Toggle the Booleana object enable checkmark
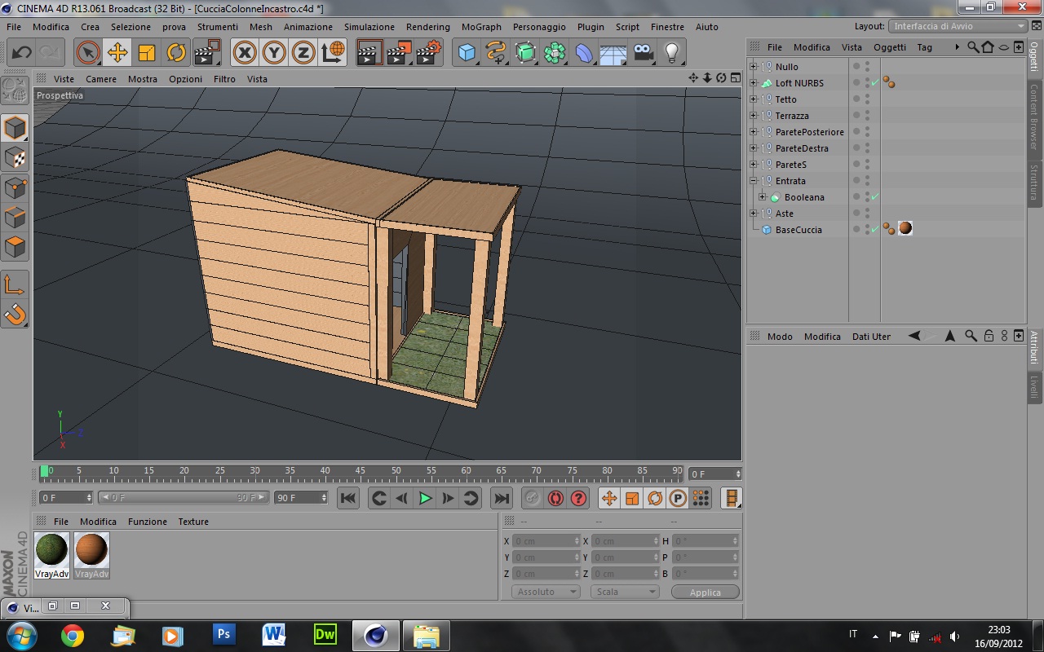Screen dimensions: 1044x652 [x=874, y=197]
